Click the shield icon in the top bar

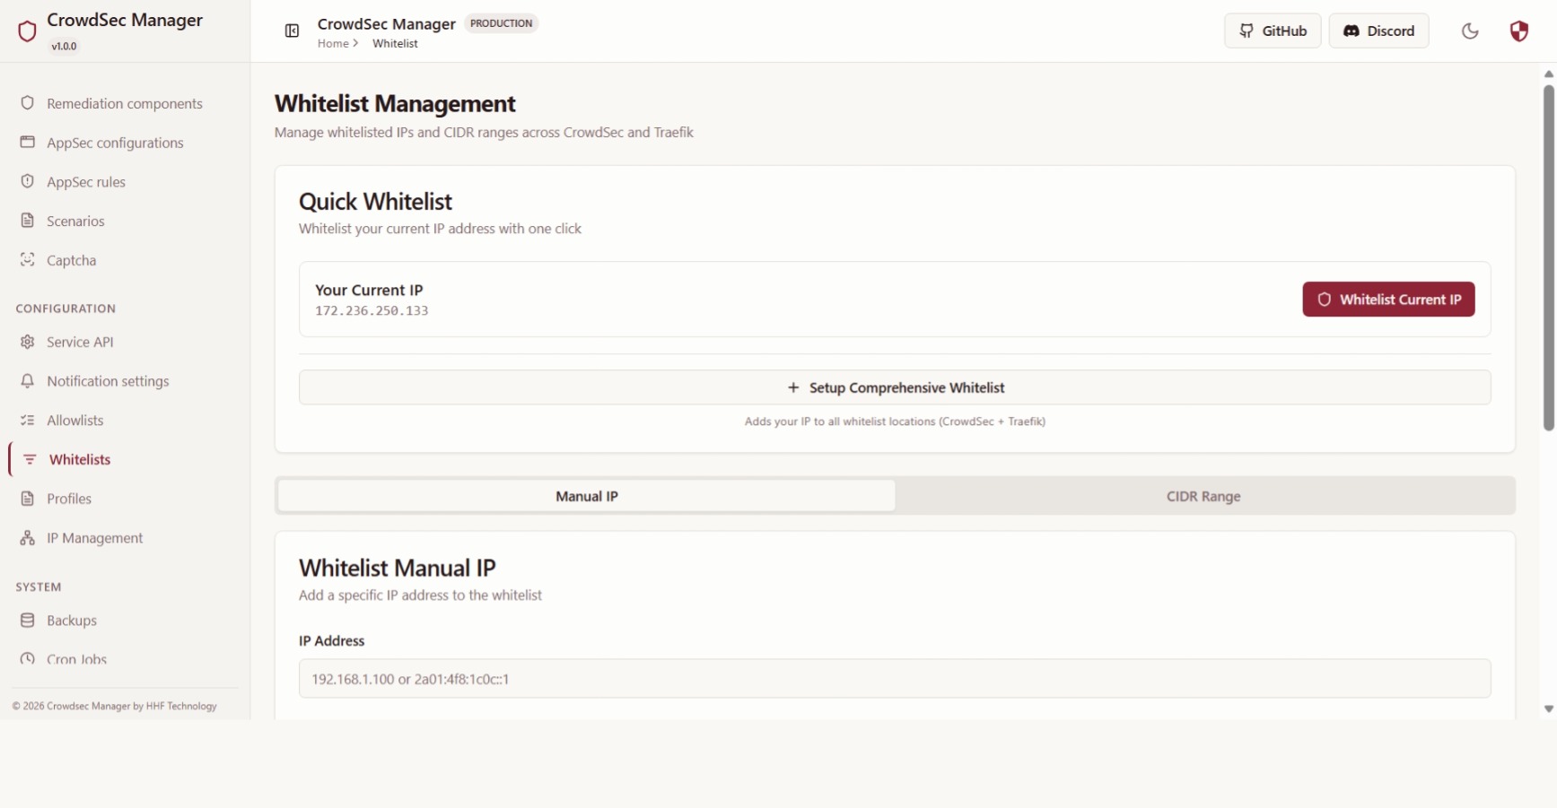pyautogui.click(x=1519, y=30)
